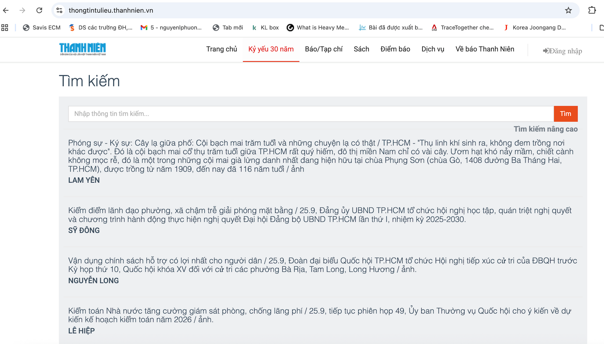Viewport: 604px width, 344px height.
Task: Open the TraceTogether bookmark
Action: (x=462, y=28)
